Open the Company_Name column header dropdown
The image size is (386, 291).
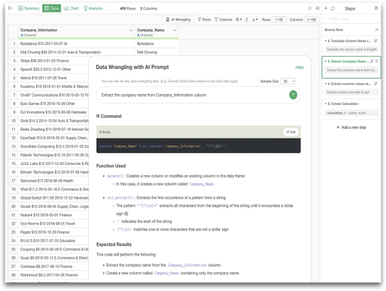pyautogui.click(x=175, y=30)
